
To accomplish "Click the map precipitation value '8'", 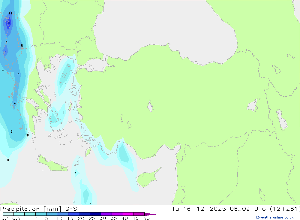I will (7, 42).
